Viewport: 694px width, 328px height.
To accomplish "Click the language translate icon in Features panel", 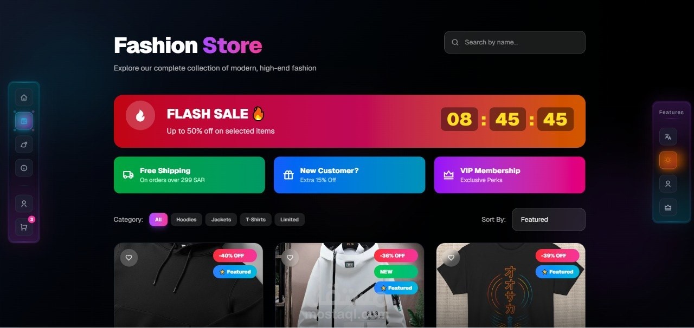I will pos(668,136).
